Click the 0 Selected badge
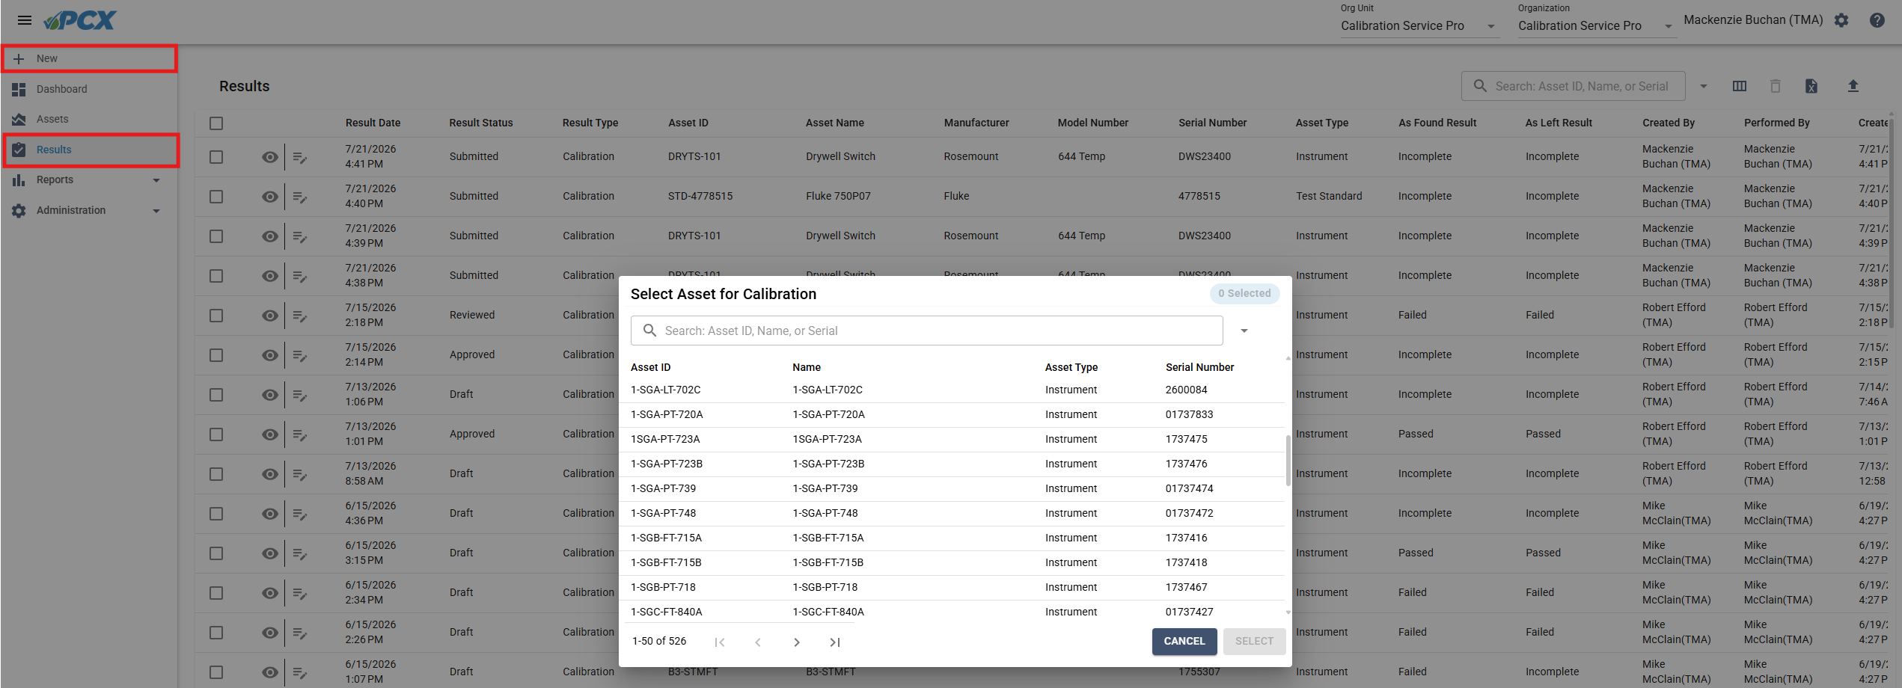This screenshot has width=1902, height=688. coord(1244,294)
